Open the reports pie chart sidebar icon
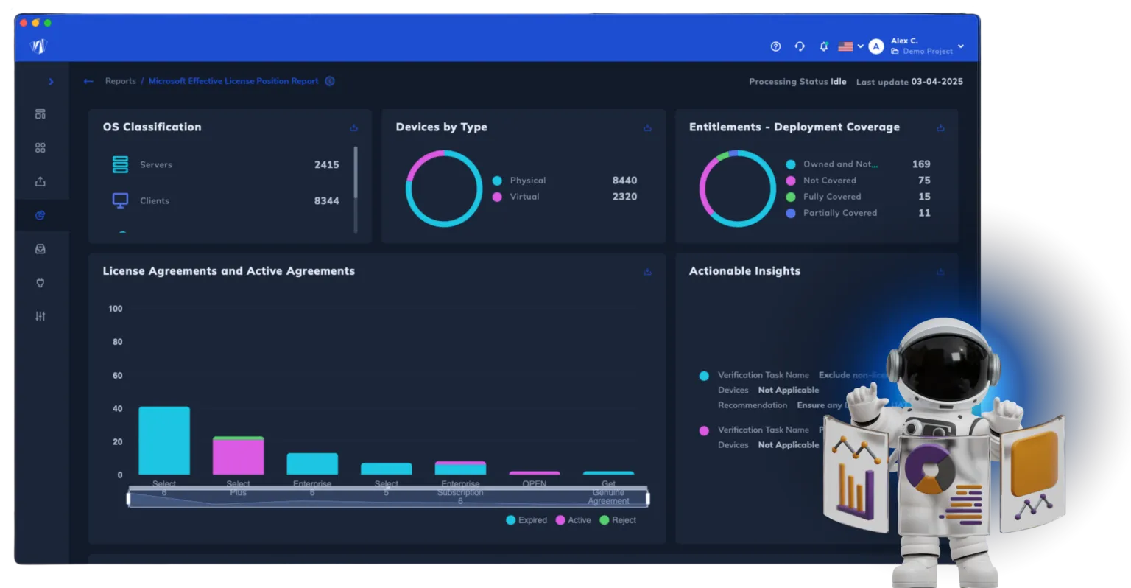This screenshot has width=1131, height=588. pyautogui.click(x=40, y=215)
